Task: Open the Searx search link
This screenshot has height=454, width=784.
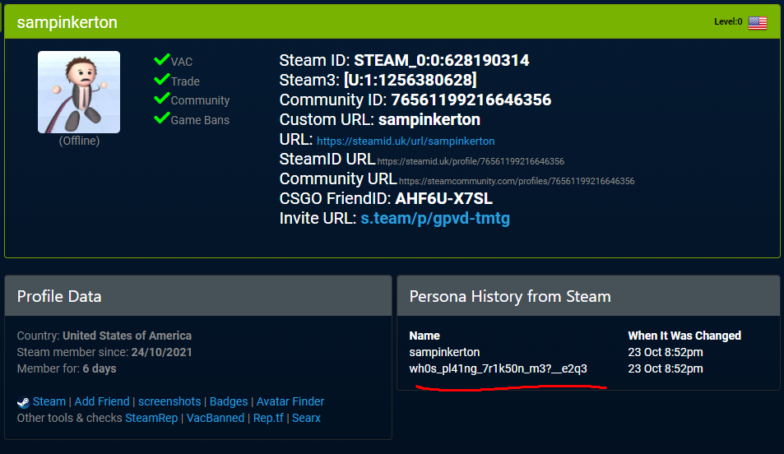Action: coord(306,418)
